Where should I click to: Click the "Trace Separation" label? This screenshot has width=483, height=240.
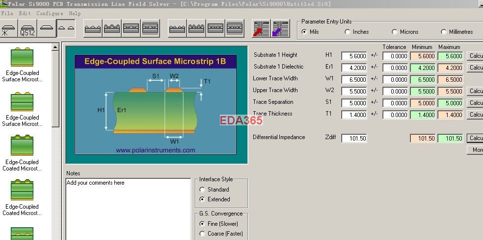click(273, 102)
